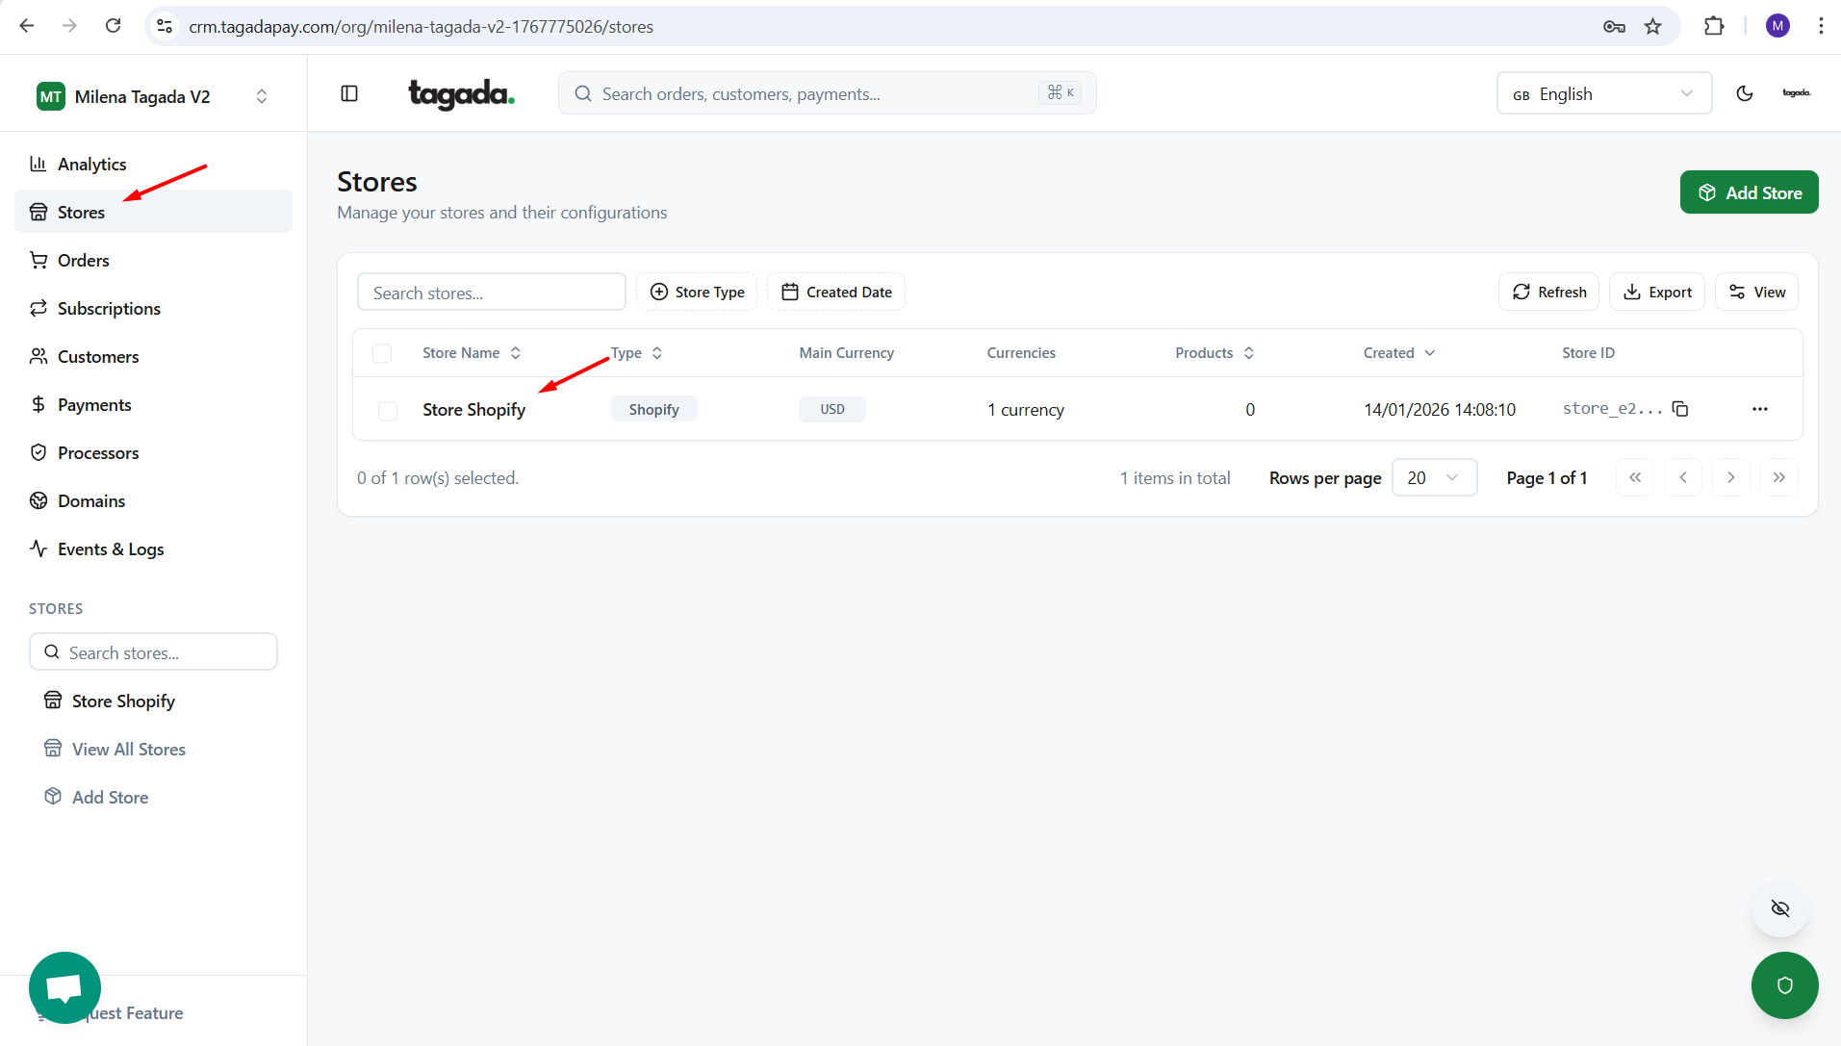Open row actions menu for Store Shopify
Viewport: 1841px width, 1046px height.
tap(1759, 409)
